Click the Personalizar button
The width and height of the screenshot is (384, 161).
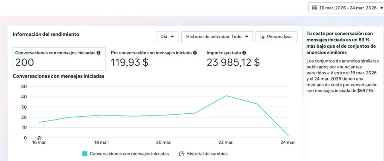click(276, 37)
